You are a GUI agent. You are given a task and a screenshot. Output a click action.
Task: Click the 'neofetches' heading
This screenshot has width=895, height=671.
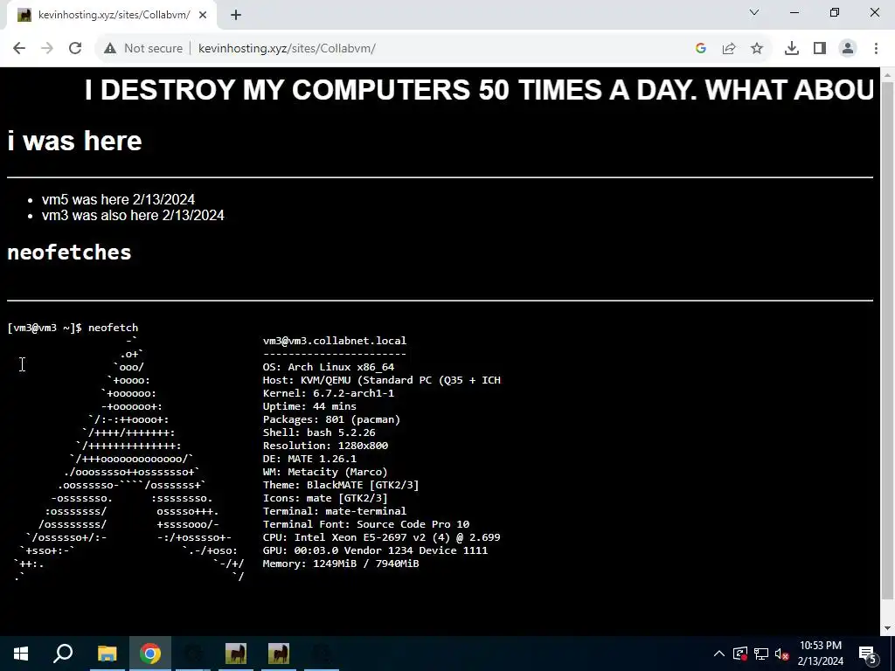69,252
